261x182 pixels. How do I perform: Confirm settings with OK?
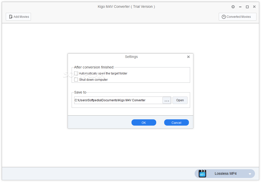[x=144, y=123]
